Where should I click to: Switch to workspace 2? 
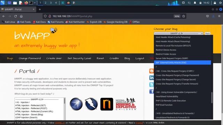[x=46, y=3]
